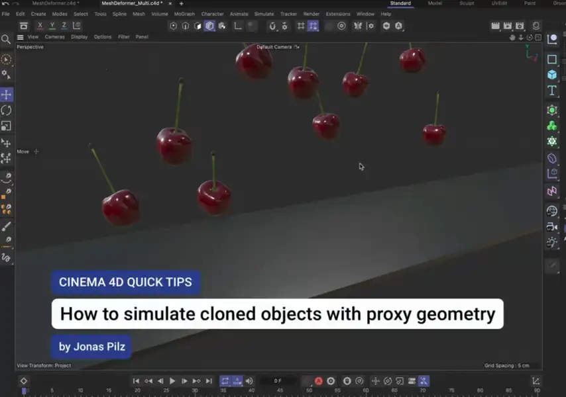Screen dimensions: 566x397
Task: Toggle timeline sound playback
Action: [249, 381]
